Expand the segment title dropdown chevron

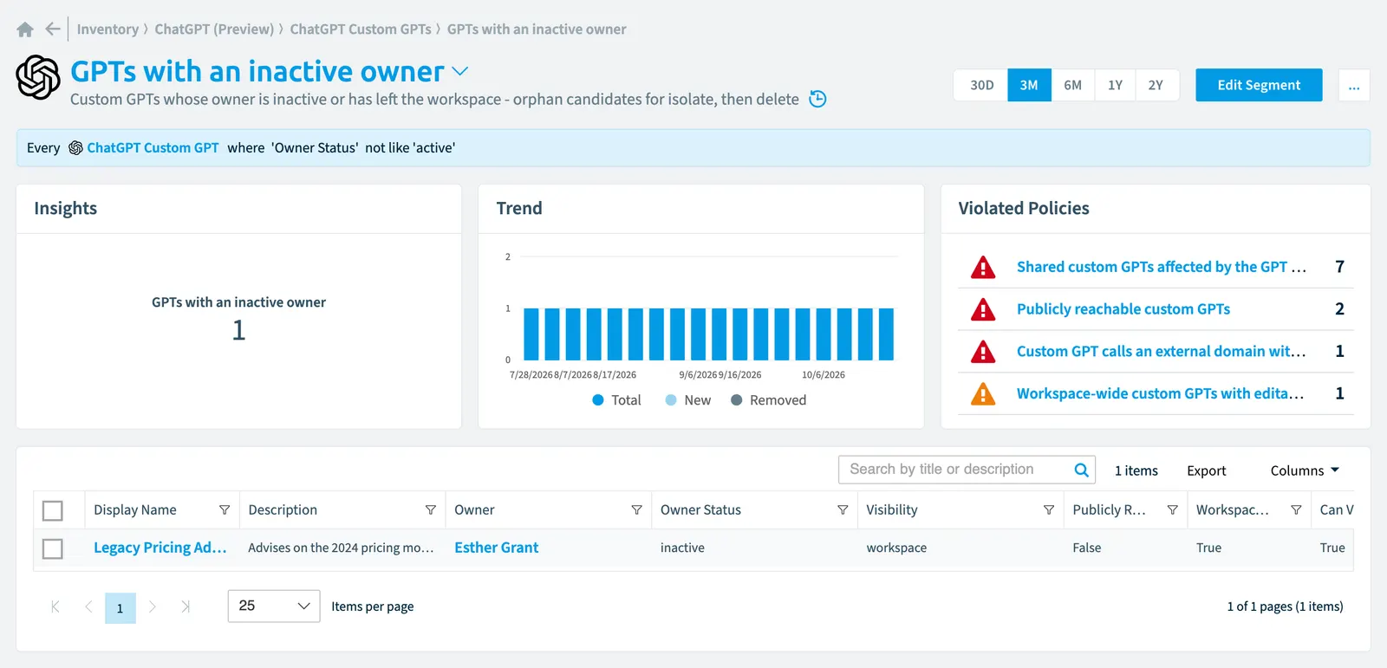pyautogui.click(x=460, y=71)
